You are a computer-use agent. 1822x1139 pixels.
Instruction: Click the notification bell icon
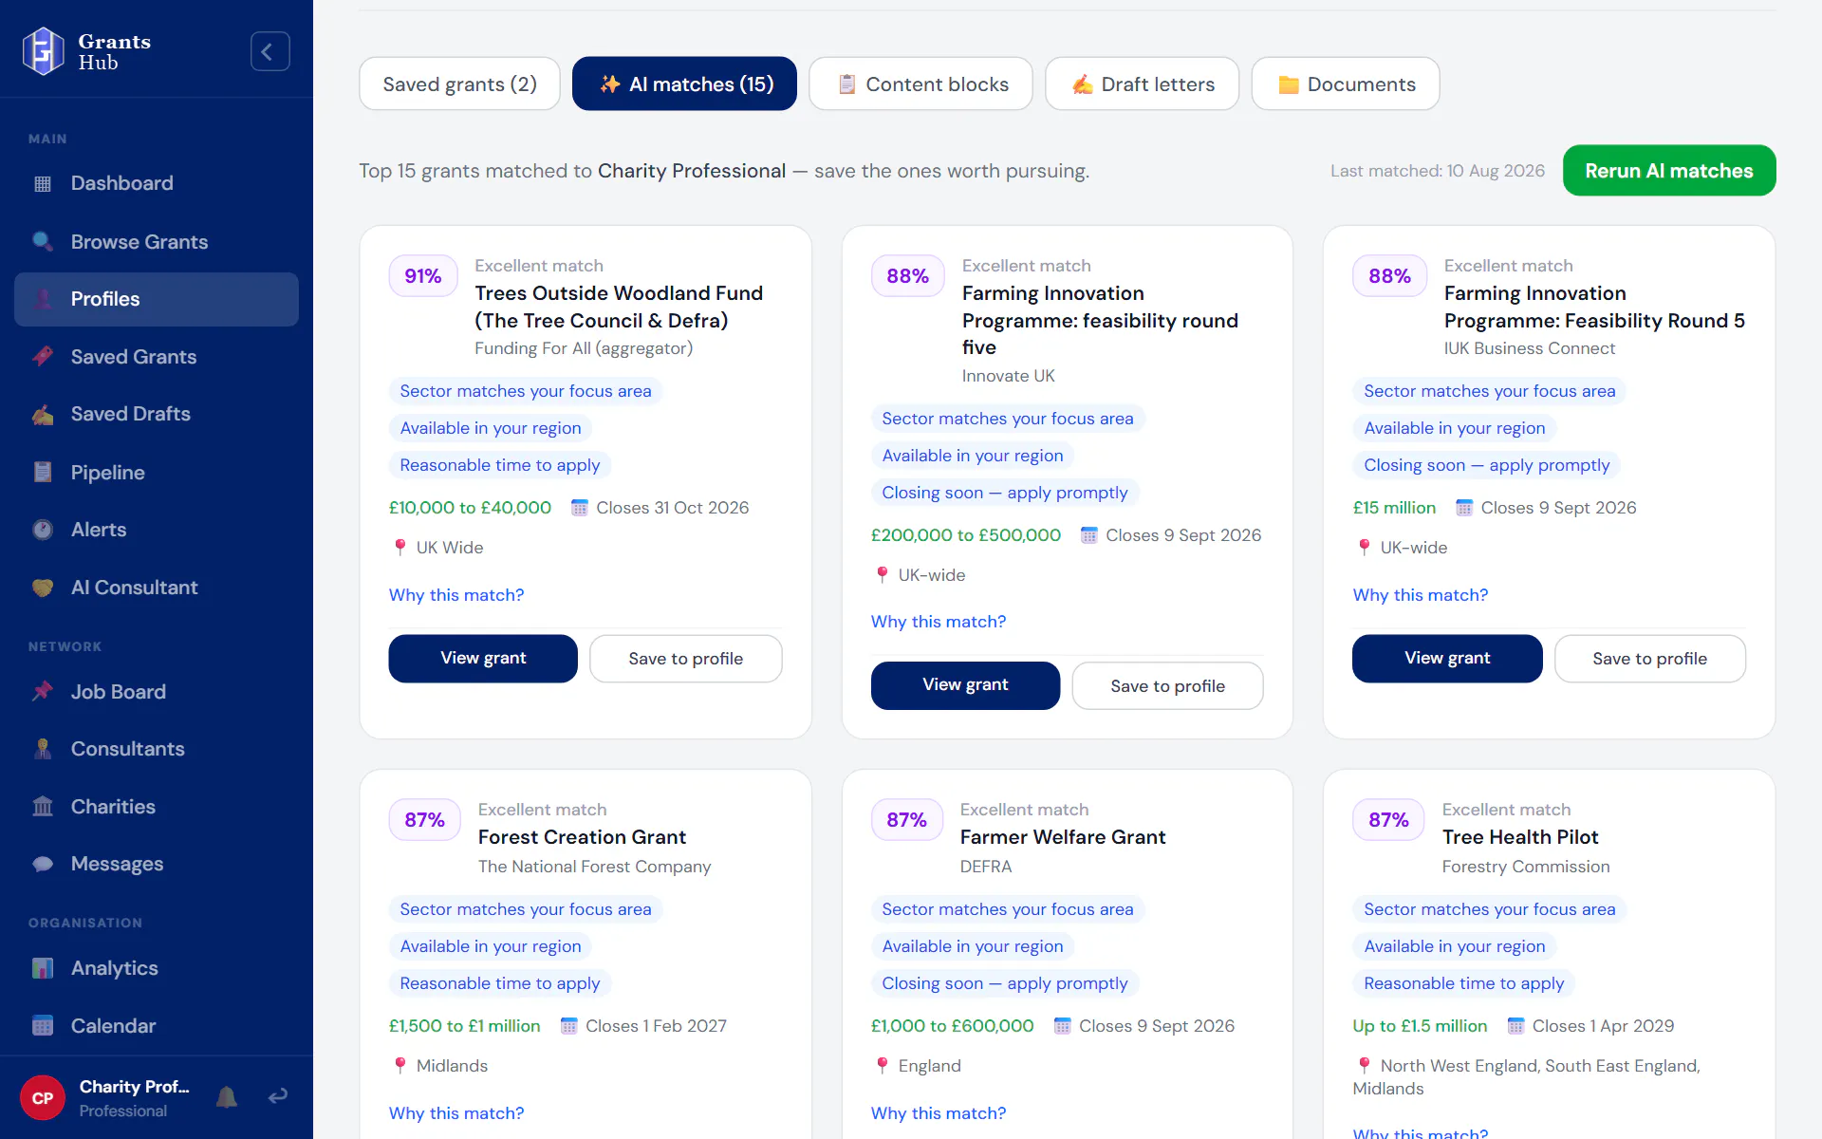click(227, 1097)
